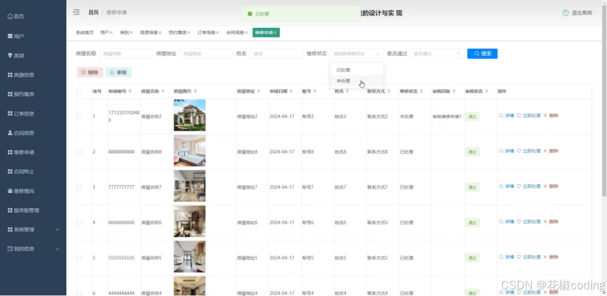Expand 我的信息 submenu in the sidebar
The width and height of the screenshot is (607, 296).
coord(33,249)
